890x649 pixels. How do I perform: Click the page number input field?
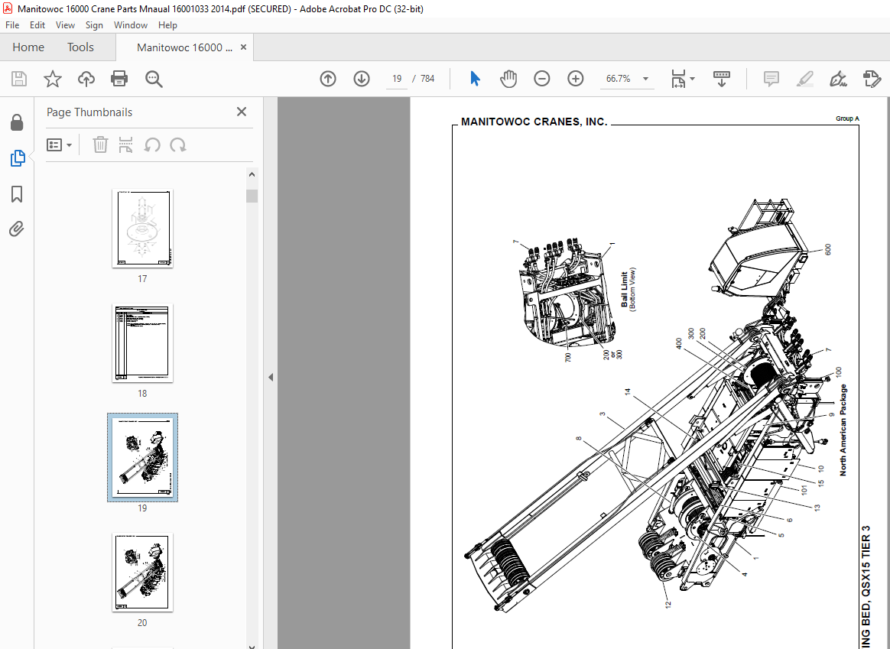point(397,79)
